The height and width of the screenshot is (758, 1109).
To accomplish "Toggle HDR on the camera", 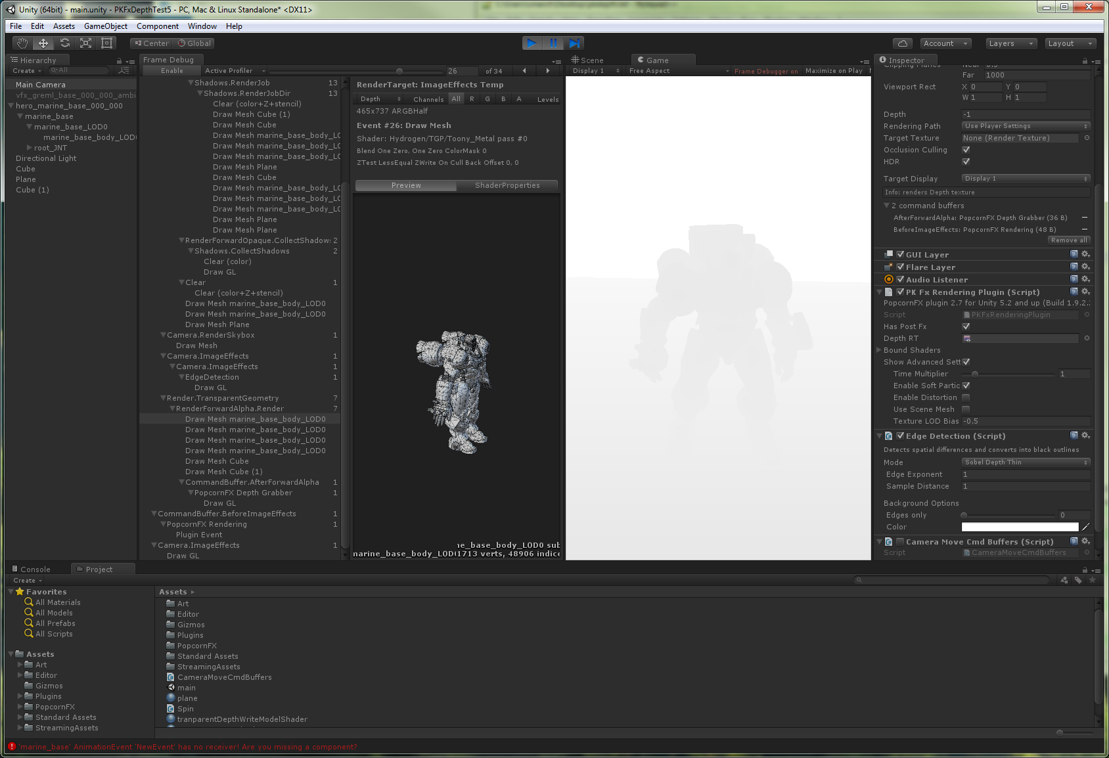I will [966, 162].
